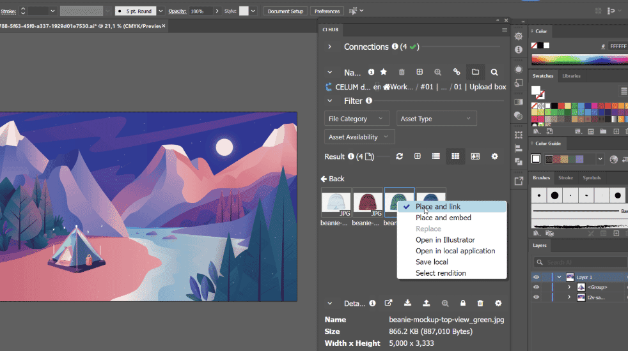Click the color spectrum bar in Color panel
Viewport: 628px width, 351px height.
[579, 59]
